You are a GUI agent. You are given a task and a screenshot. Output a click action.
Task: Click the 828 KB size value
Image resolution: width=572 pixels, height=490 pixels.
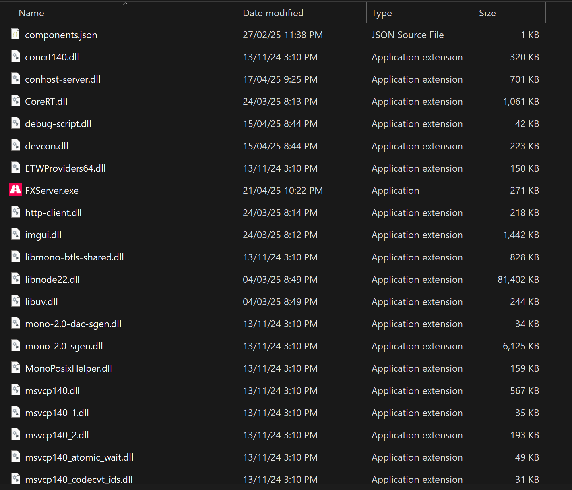[x=525, y=257]
